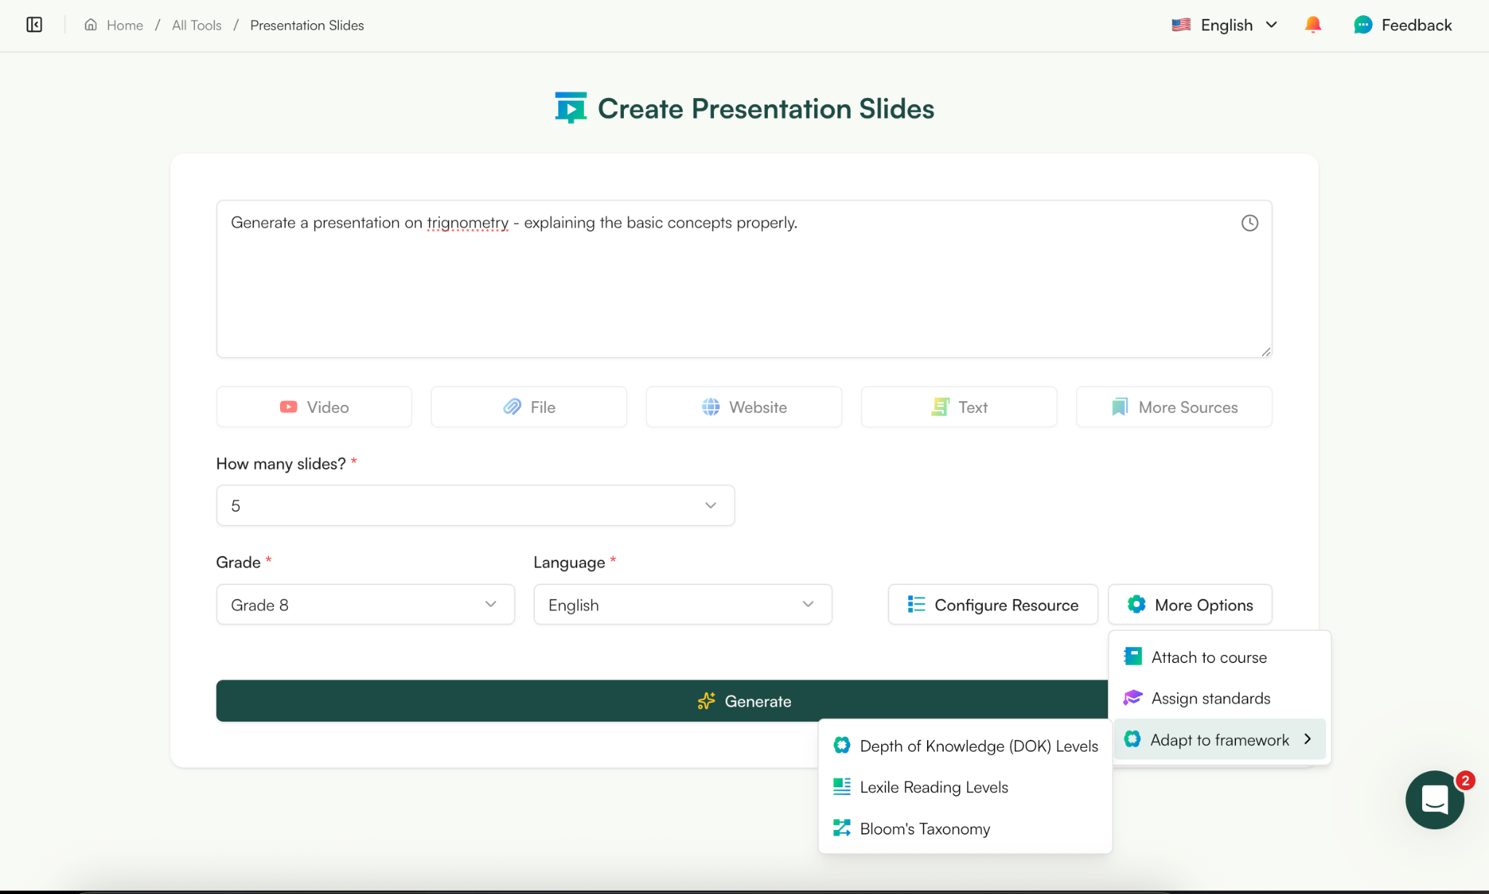Click the Configure Resource list icon
The height and width of the screenshot is (894, 1489).
(915, 604)
